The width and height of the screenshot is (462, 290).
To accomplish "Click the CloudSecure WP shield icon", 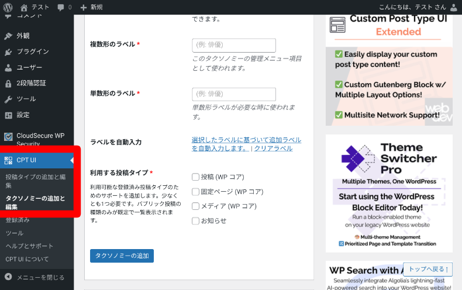I will pos(8,136).
